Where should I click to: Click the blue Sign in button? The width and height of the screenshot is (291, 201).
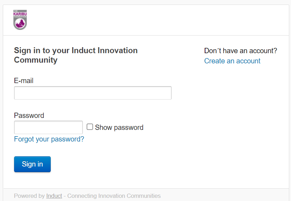32,164
